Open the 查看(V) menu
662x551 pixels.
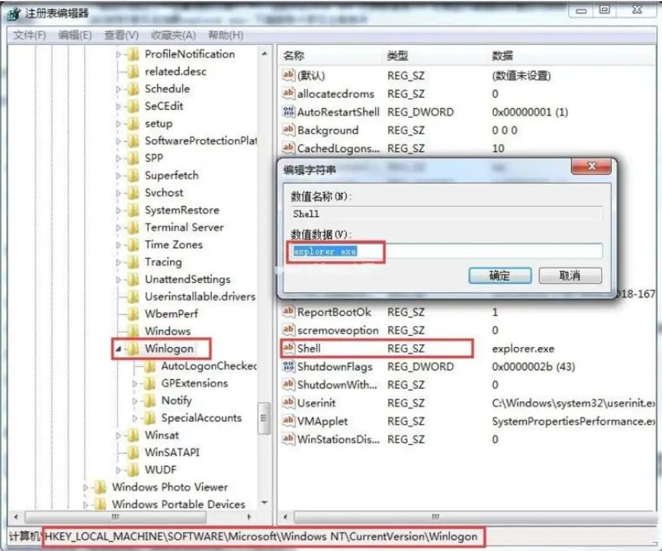coord(121,35)
